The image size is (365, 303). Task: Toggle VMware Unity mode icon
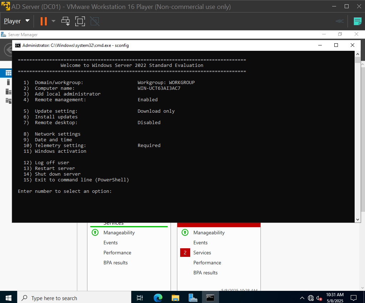[95, 21]
